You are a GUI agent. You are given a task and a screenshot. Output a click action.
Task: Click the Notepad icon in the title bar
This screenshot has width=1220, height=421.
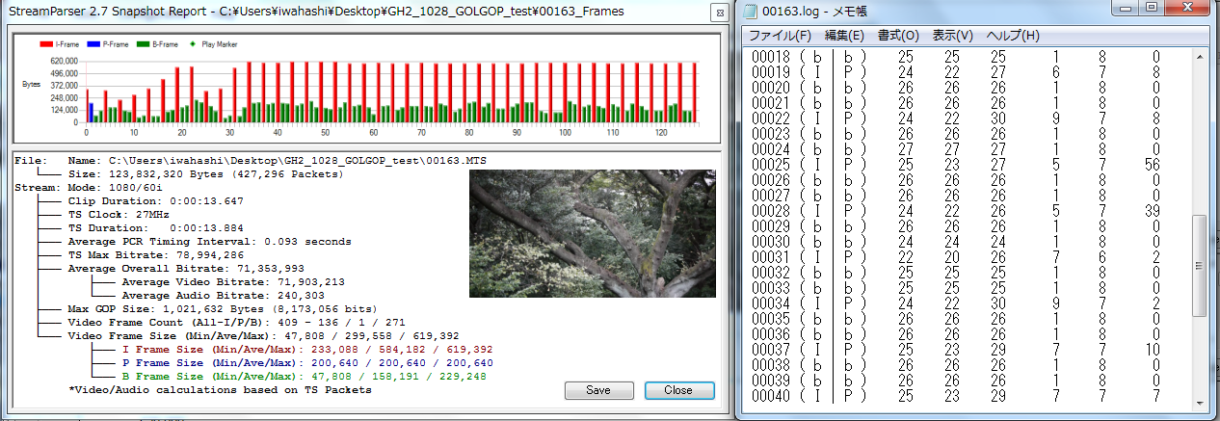pyautogui.click(x=749, y=12)
